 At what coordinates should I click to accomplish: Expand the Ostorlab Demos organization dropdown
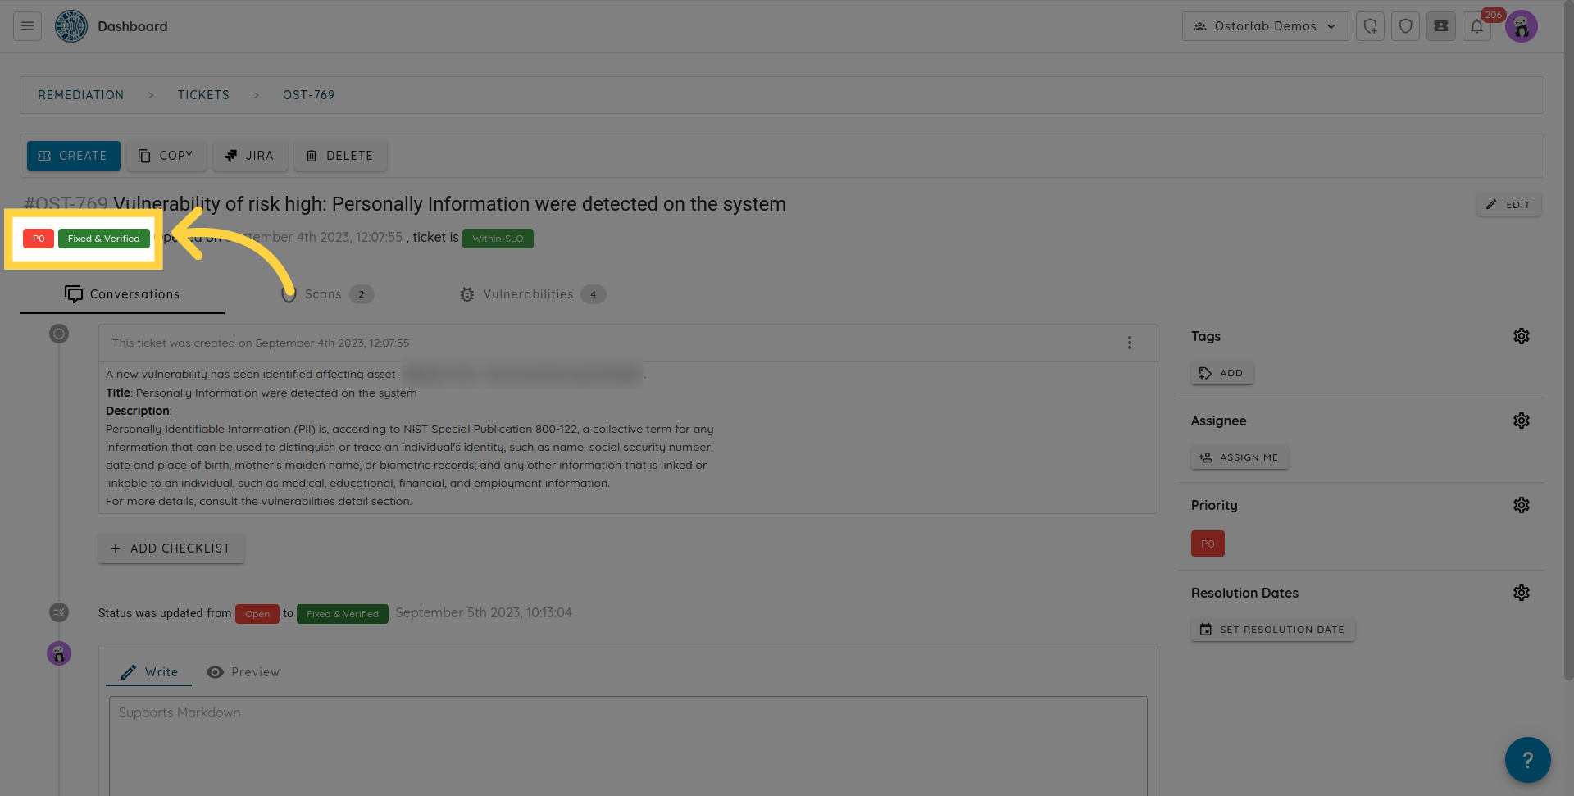tap(1265, 26)
